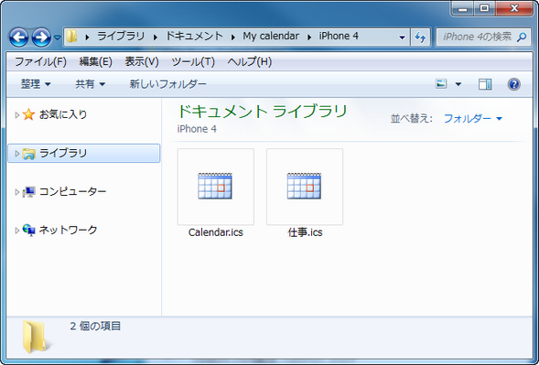Open help with the blue question icon
The image size is (539, 365).
[x=514, y=84]
